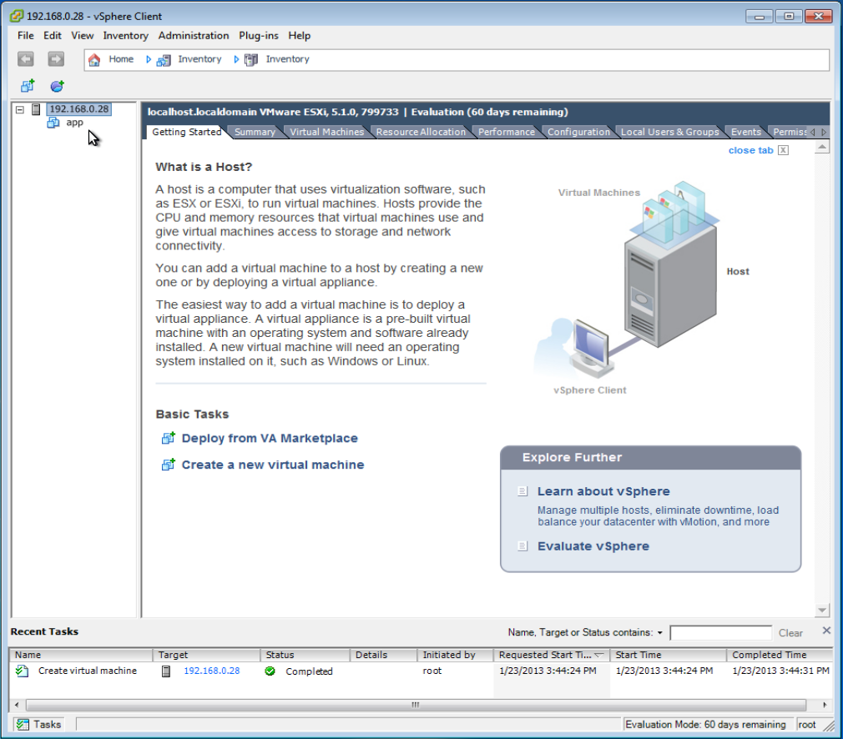Click the close tab X box

point(784,150)
